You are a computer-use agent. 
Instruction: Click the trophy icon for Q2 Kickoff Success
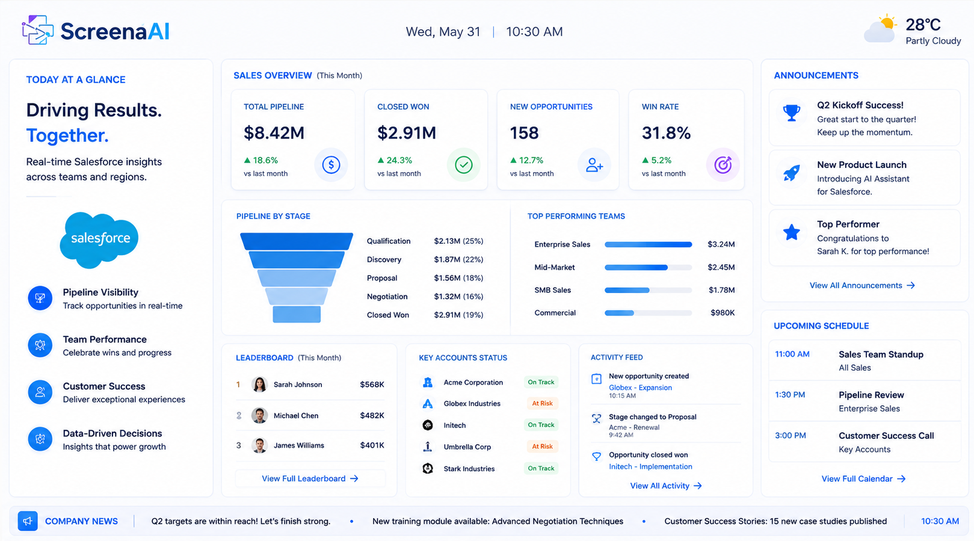792,113
